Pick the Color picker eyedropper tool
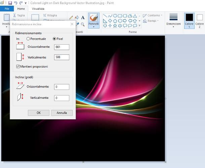Viewport: 205px width, 168px height. tap(78, 24)
